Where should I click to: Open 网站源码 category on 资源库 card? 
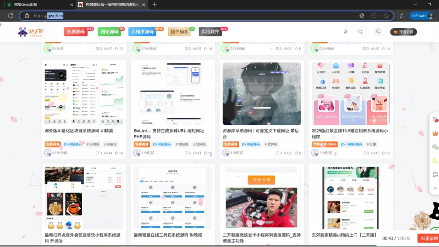(x=251, y=144)
